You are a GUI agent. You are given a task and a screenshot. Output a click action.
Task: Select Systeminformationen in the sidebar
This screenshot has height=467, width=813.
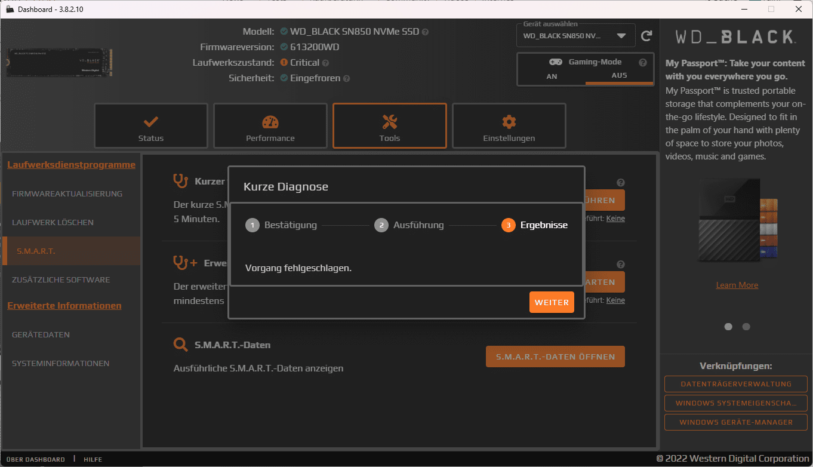[x=72, y=363]
